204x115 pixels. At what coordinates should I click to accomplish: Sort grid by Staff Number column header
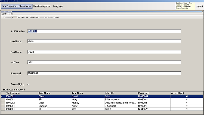click(x=21, y=93)
